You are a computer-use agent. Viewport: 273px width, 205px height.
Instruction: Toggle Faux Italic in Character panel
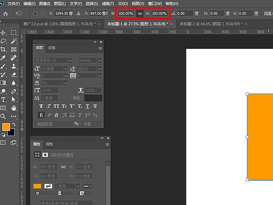pyautogui.click(x=49, y=106)
